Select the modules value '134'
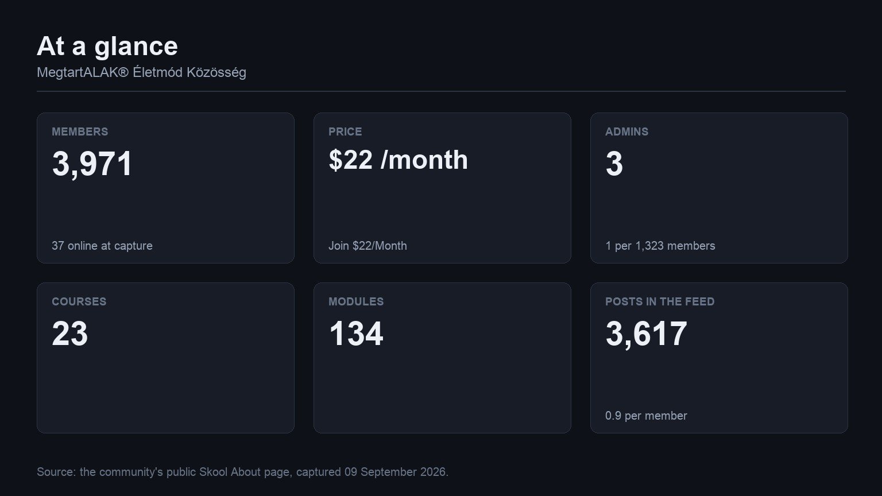882x496 pixels. [355, 334]
